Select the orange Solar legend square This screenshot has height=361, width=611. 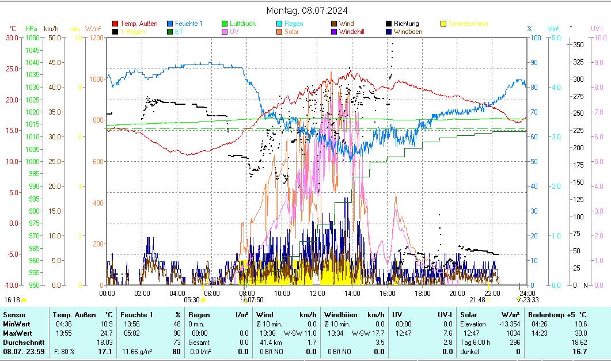coord(279,32)
